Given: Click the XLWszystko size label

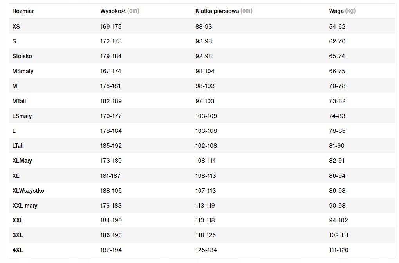Looking at the screenshot, I should click(x=28, y=191).
